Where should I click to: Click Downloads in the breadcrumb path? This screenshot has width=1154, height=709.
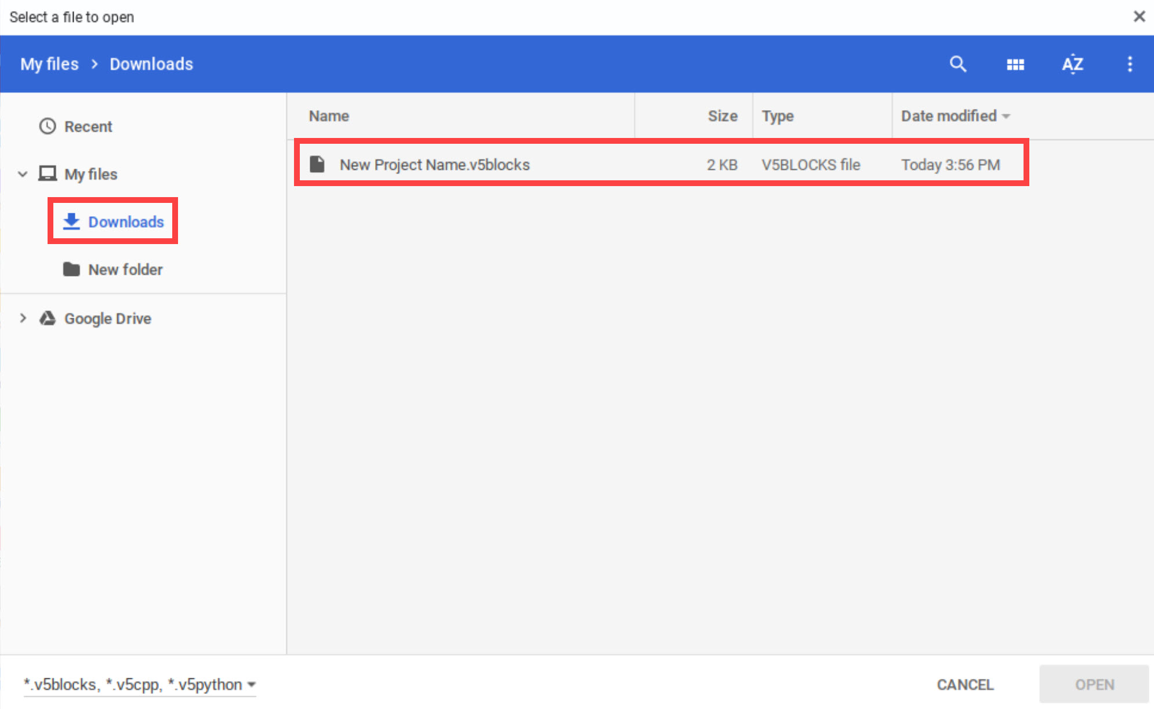click(151, 64)
